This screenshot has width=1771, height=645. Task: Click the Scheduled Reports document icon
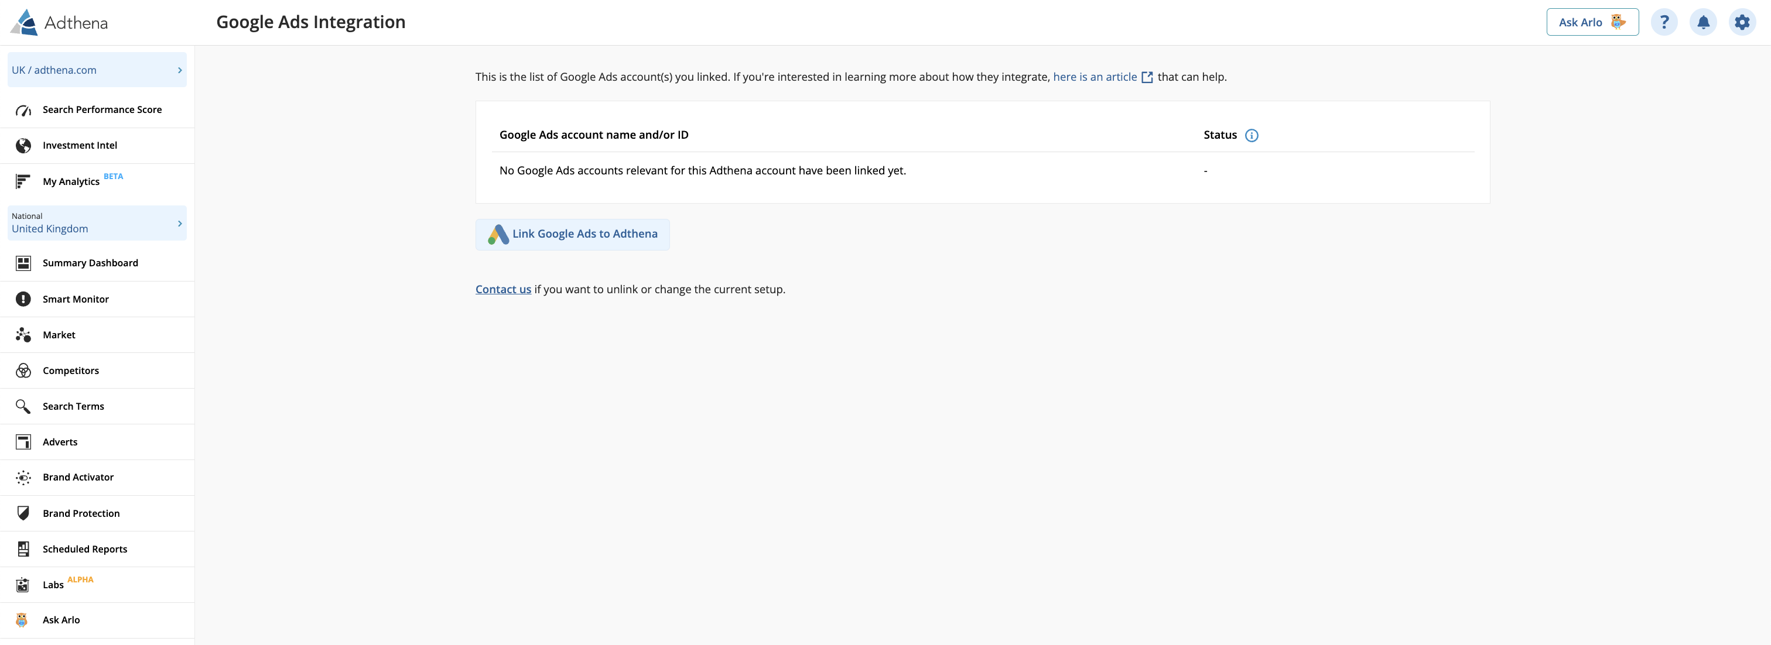click(23, 549)
